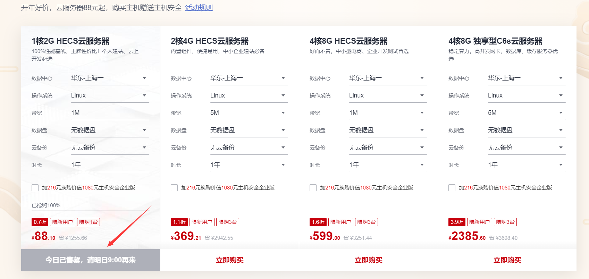Open 操作系统 dropdown in 2核4G card

(249, 95)
